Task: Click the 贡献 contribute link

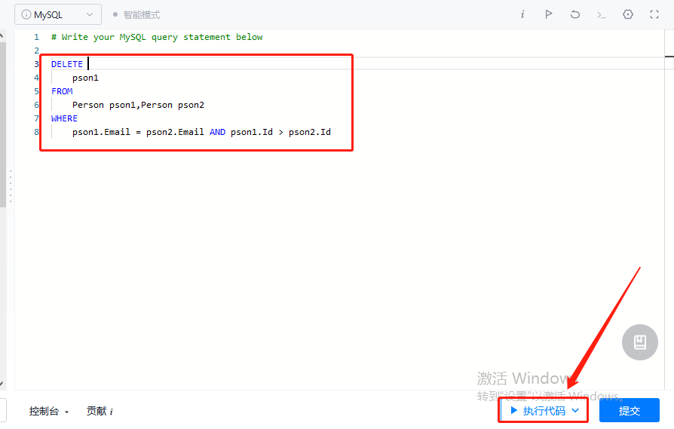Action: [x=96, y=411]
